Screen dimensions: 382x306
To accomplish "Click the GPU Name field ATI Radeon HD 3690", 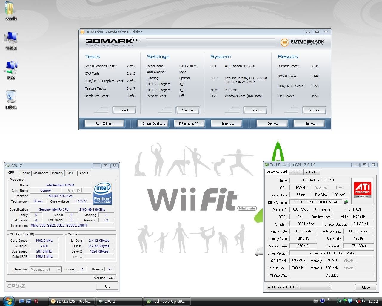I will [319, 180].
